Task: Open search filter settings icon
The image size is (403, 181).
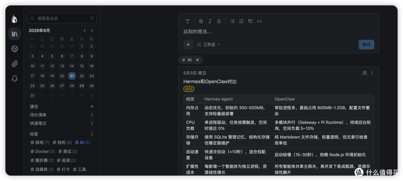Action: [x=92, y=18]
